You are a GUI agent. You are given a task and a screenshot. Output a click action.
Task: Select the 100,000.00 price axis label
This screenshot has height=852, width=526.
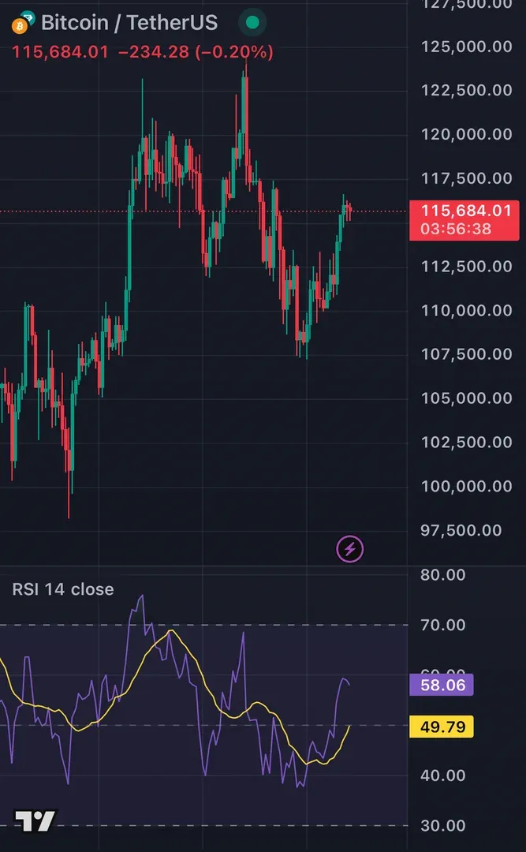[466, 486]
